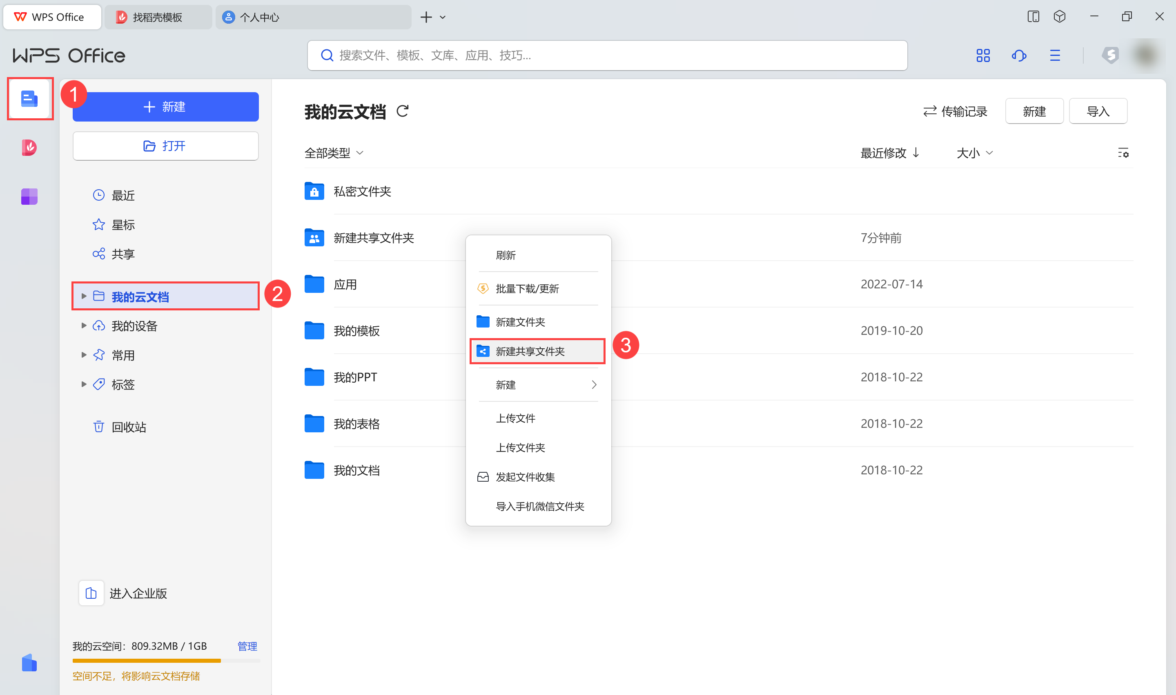Viewport: 1176px width, 695px height.
Task: Open the hamburger menu icon in header
Action: pyautogui.click(x=1055, y=56)
